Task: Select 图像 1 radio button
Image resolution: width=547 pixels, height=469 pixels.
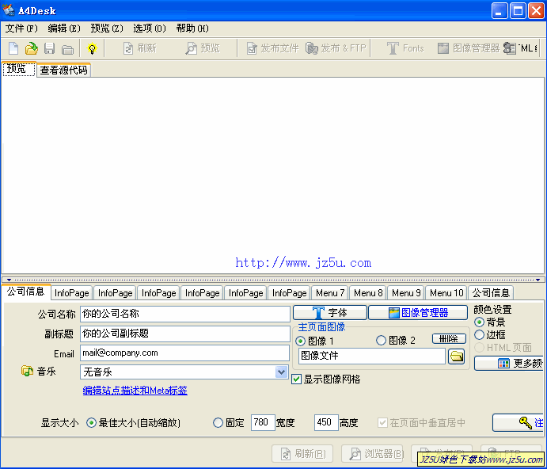Action: [300, 341]
